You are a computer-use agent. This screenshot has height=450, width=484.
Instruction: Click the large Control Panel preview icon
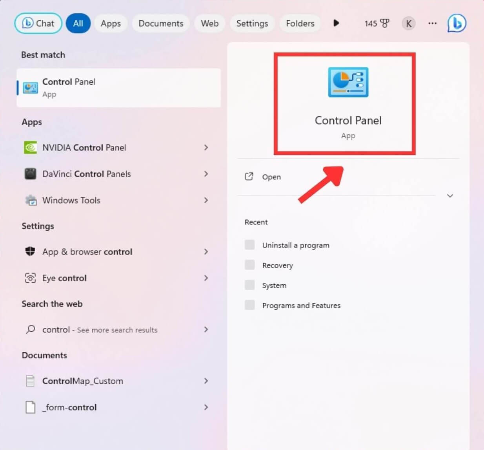click(x=348, y=82)
